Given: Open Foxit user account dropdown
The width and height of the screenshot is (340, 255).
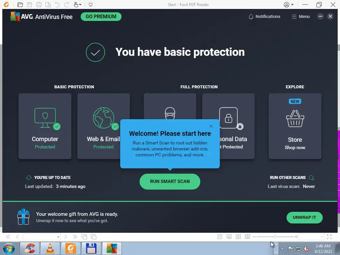Looking at the screenshot, I should pos(289,5).
